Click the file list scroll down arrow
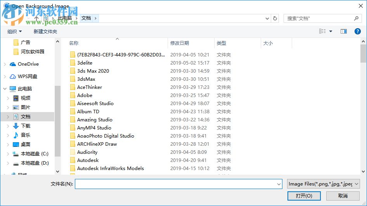This screenshot has width=367, height=206. (363, 172)
